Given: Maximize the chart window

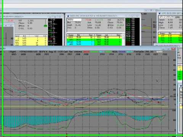Looking at the screenshot, I should tap(168, 49).
